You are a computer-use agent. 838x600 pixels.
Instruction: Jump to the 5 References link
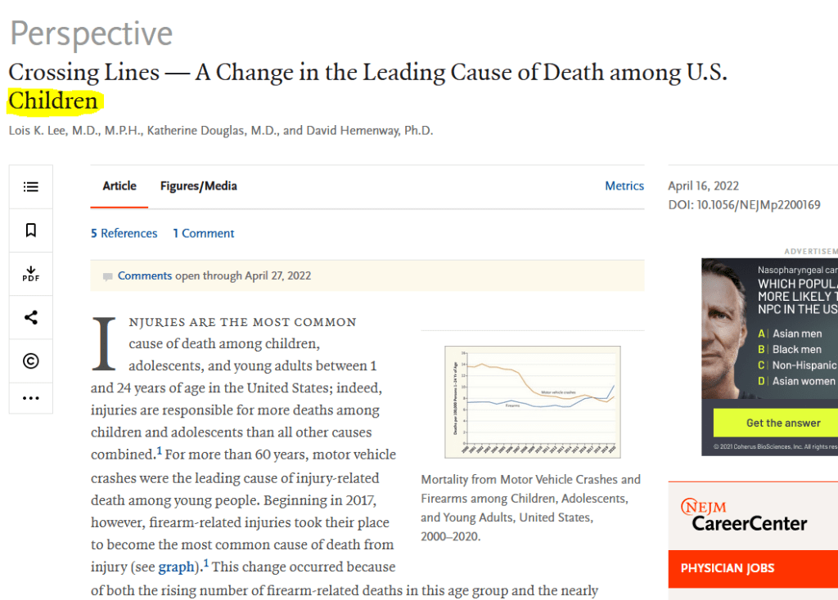click(x=124, y=233)
